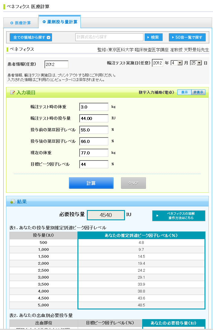The width and height of the screenshot is (213, 330).
Task: Click the blue 計算 button
Action: point(91,183)
